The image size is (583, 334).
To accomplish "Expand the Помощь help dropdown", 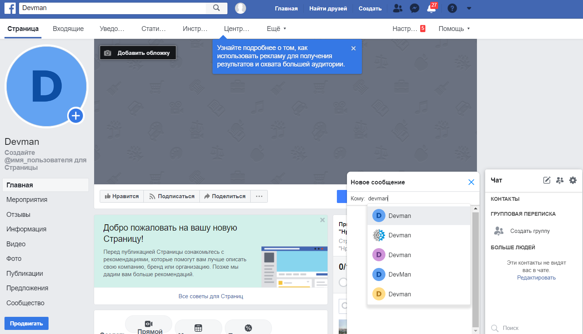I will (454, 29).
